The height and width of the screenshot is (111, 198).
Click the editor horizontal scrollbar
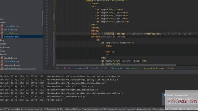point(116,65)
